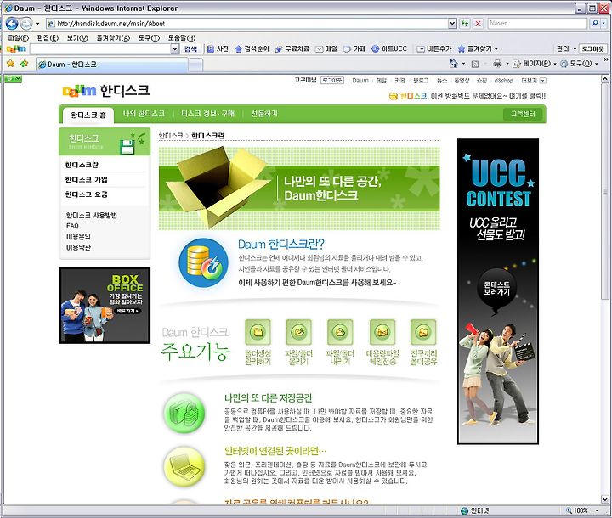Image resolution: width=612 pixels, height=518 pixels.
Task: Click the BOX OFFICE banner thumbnail
Action: tap(105, 306)
